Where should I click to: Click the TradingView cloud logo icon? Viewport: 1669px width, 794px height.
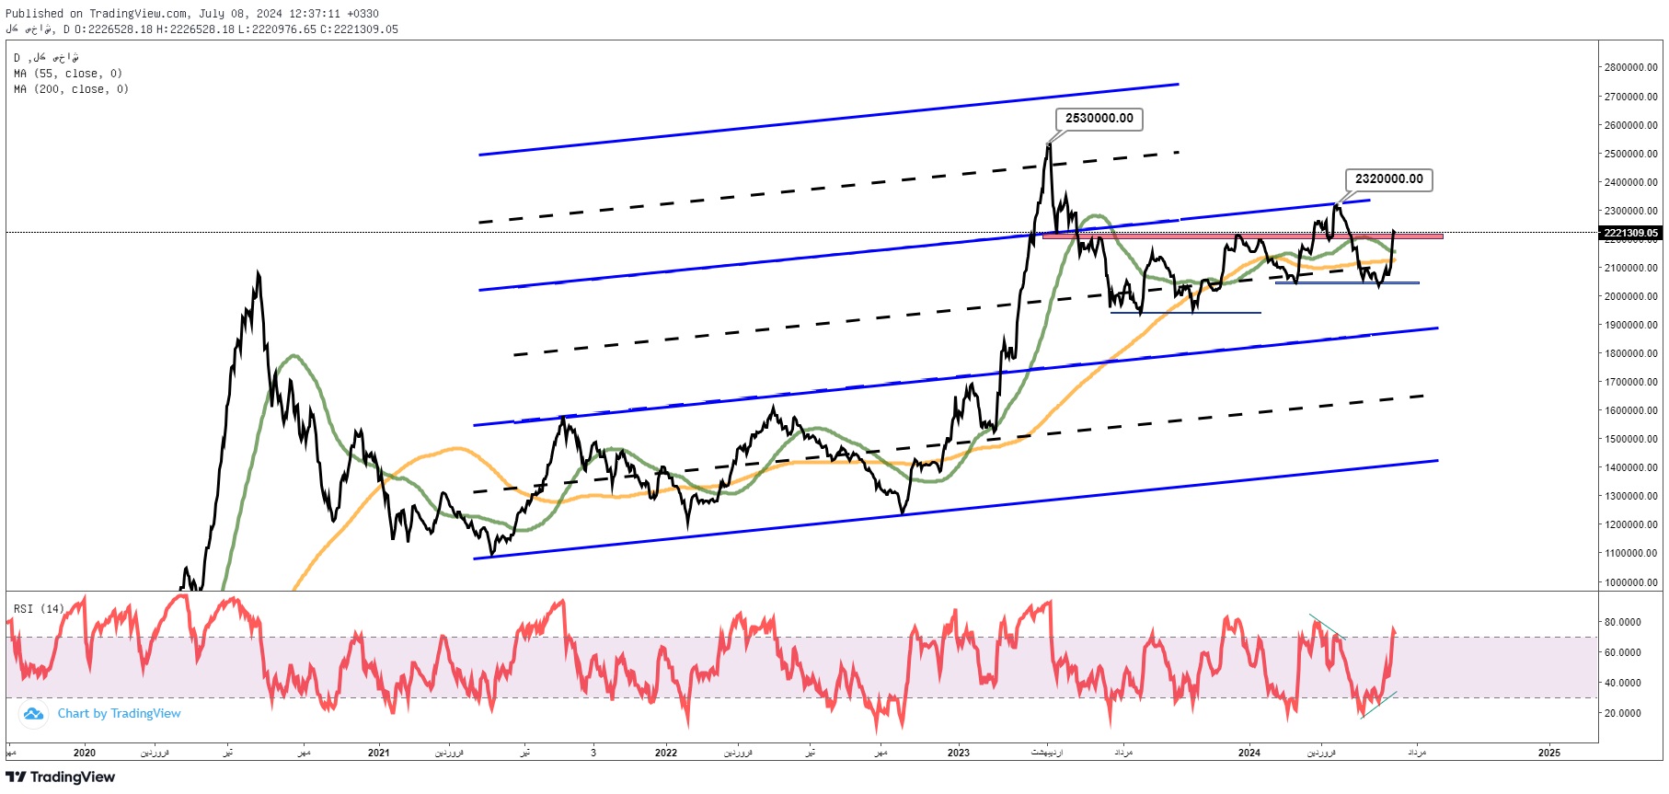pyautogui.click(x=33, y=714)
